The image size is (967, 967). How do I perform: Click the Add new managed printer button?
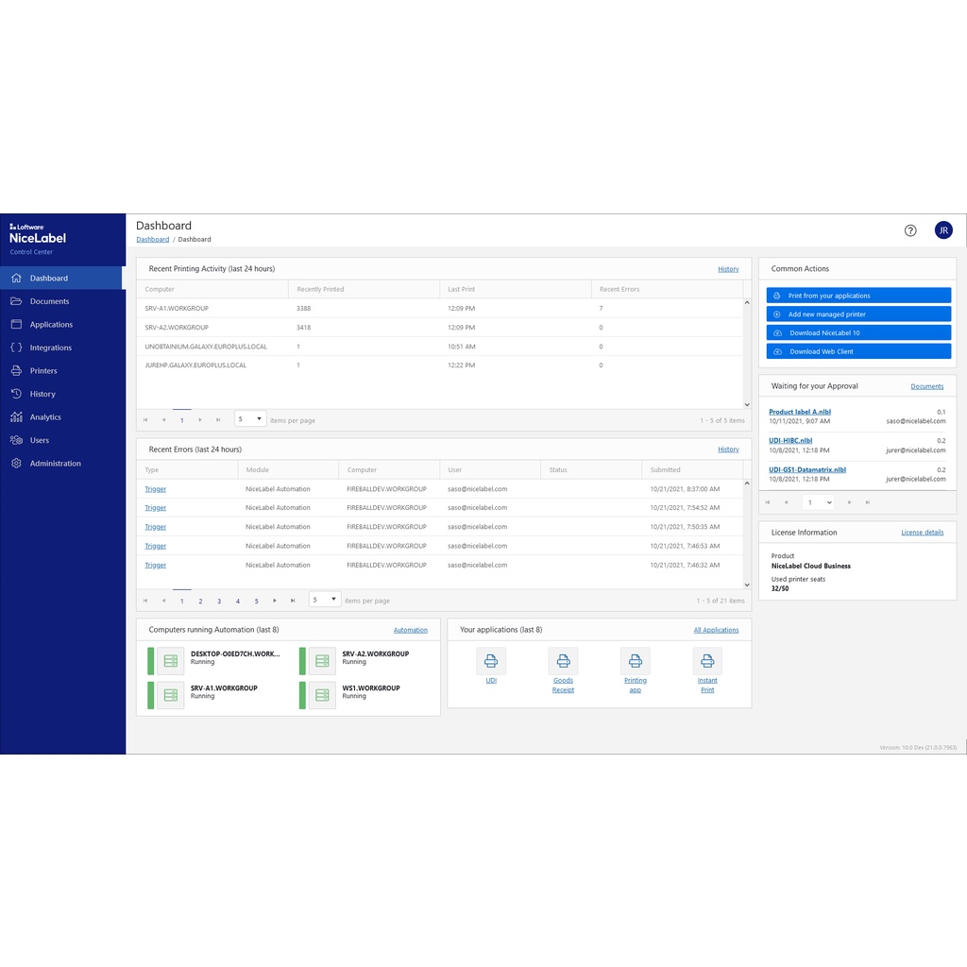tap(858, 314)
